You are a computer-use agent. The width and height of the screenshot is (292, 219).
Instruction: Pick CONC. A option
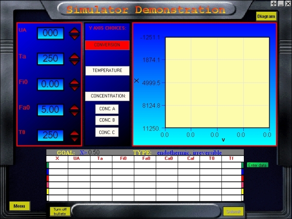107,109
